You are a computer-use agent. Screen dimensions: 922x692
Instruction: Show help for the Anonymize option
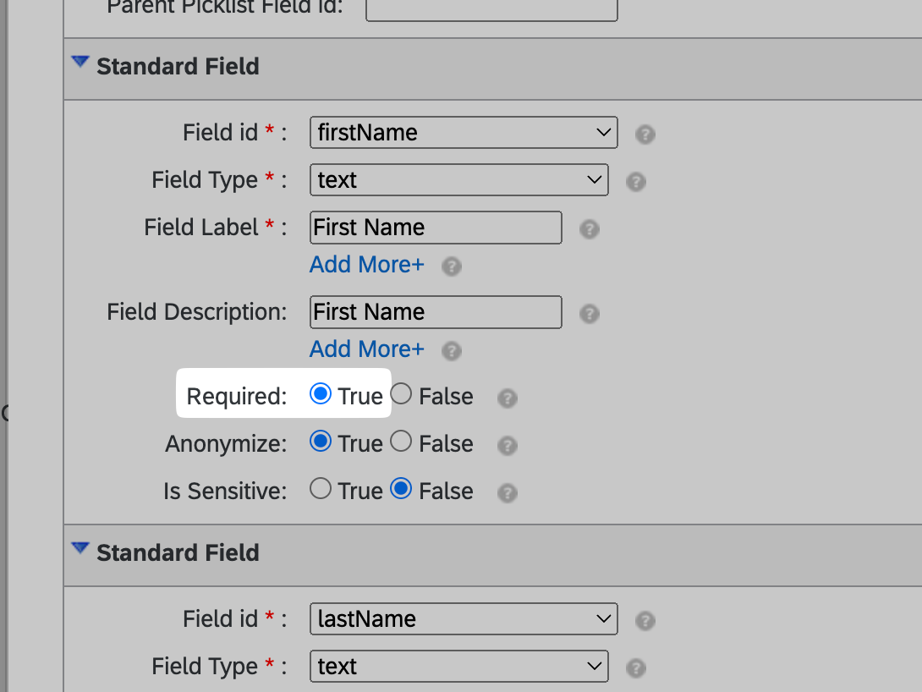point(508,446)
